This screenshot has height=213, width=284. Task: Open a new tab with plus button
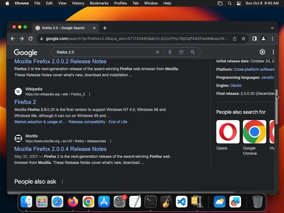click(105, 28)
